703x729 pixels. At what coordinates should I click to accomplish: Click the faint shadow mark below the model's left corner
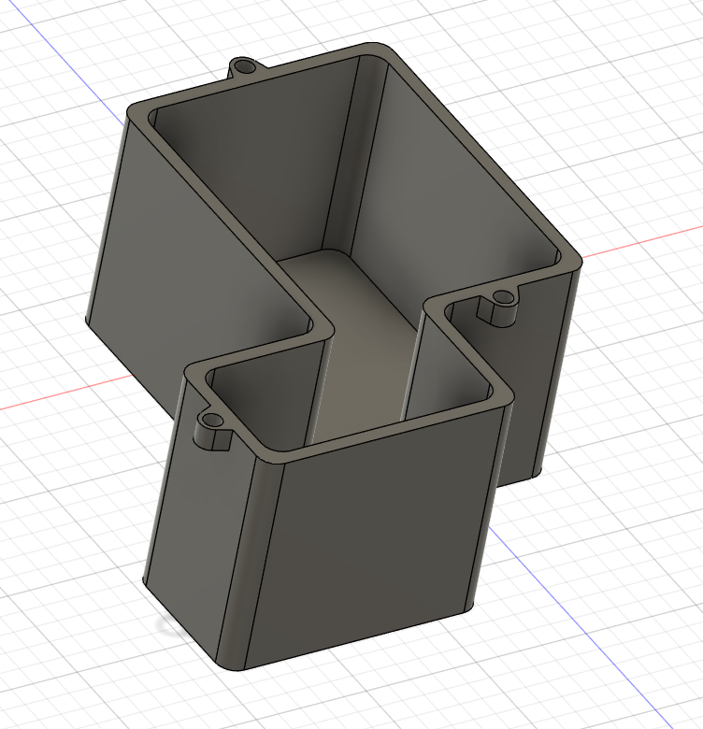tap(168, 624)
